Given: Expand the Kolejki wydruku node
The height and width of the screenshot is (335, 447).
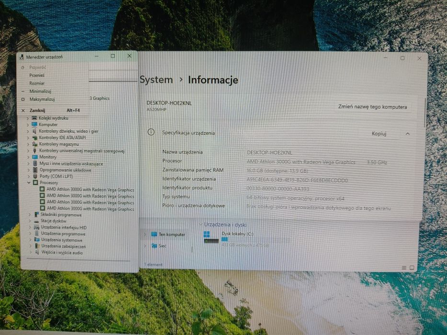Looking at the screenshot, I should [28, 118].
